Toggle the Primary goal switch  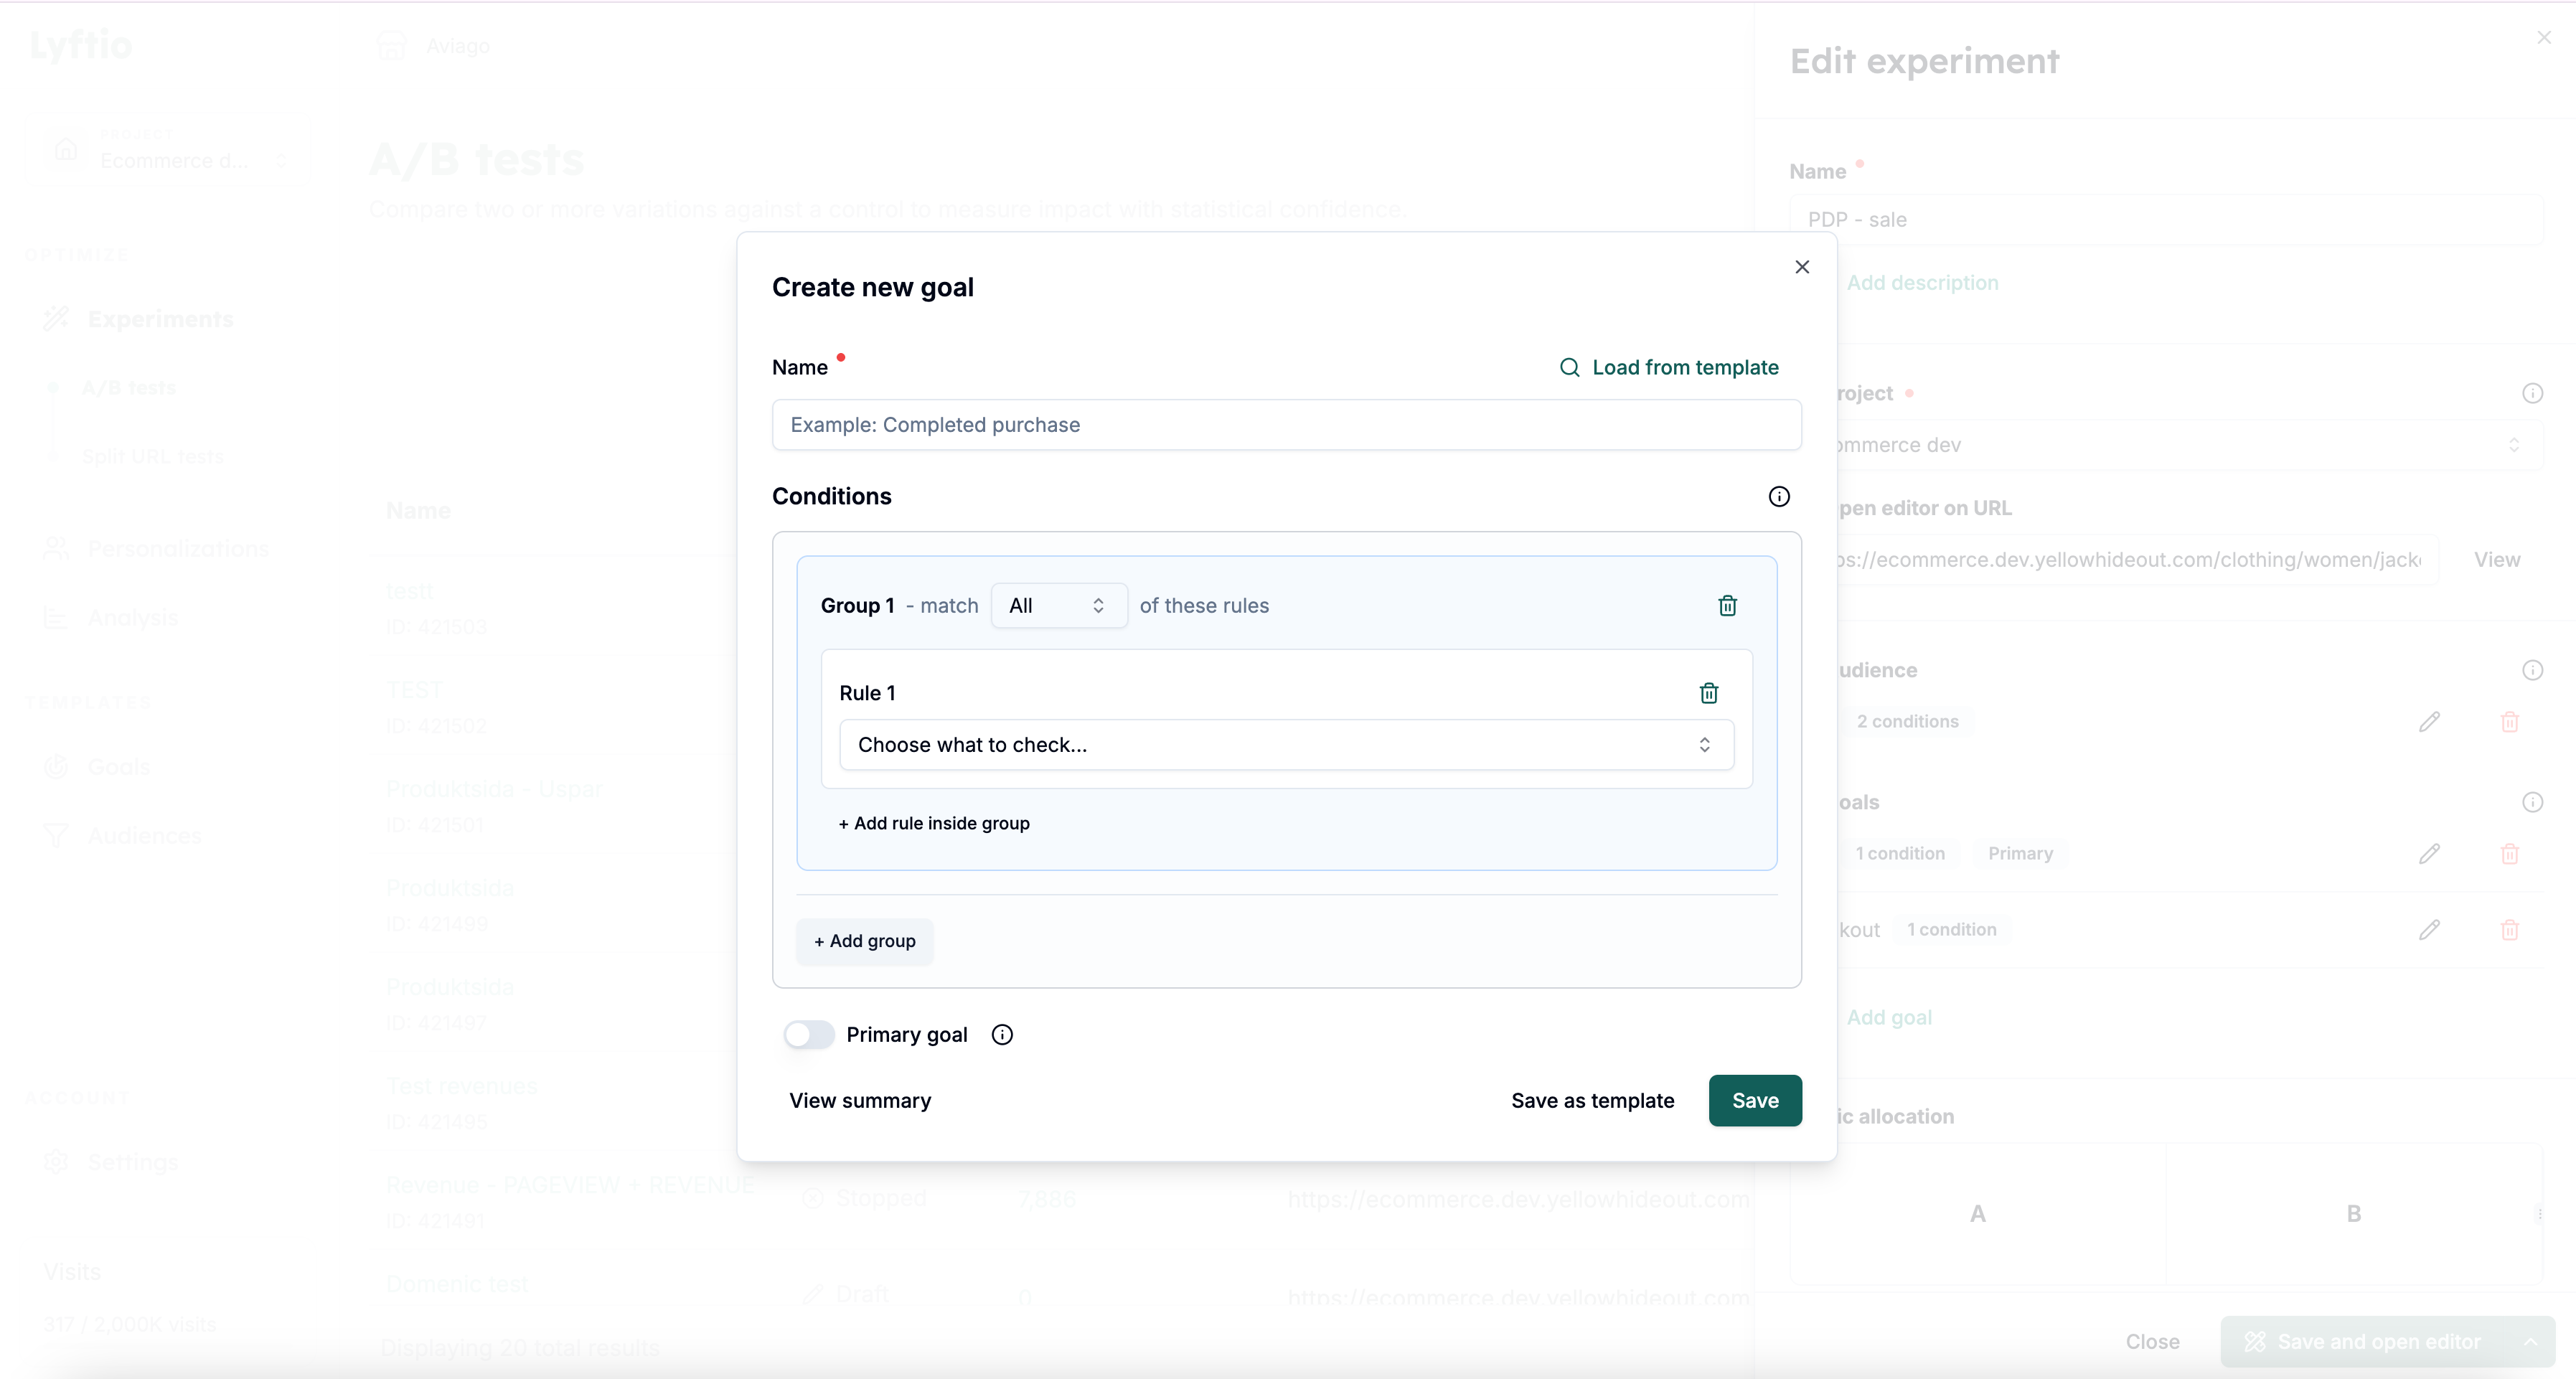(809, 1034)
